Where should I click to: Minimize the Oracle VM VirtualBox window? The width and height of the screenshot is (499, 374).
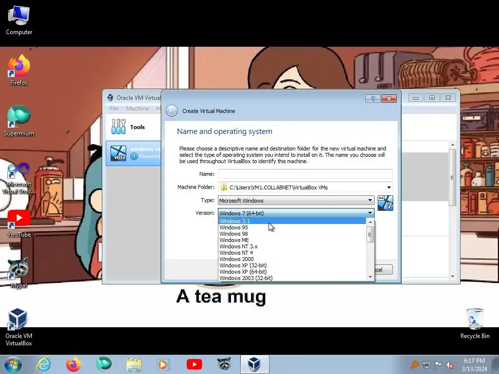[x=416, y=97]
